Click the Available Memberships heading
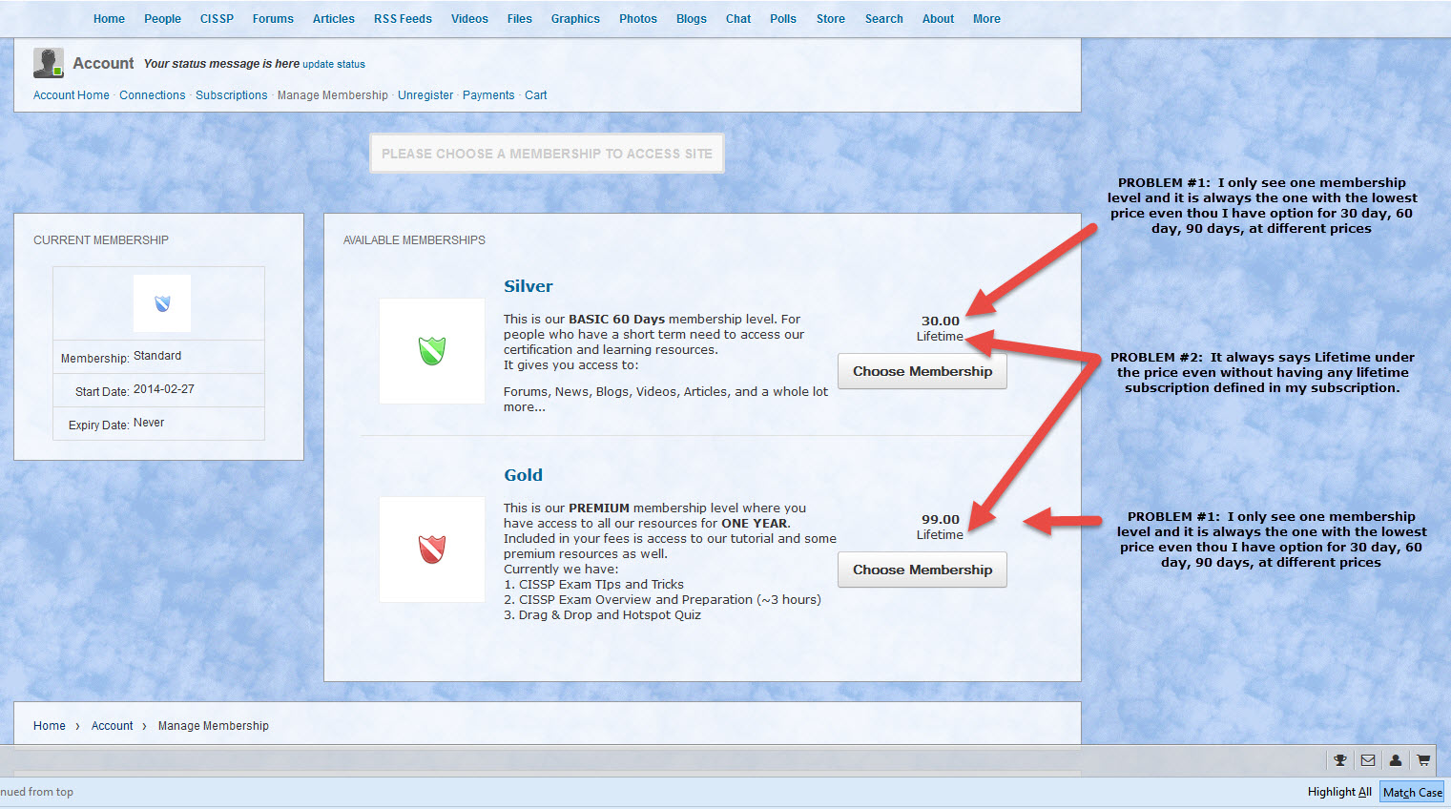1451x809 pixels. pos(414,240)
